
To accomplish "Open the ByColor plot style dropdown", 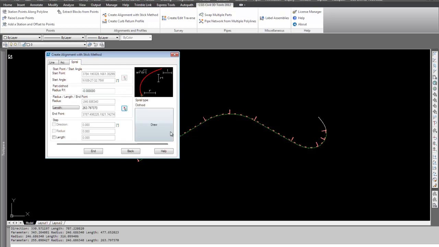I will 136,37.
